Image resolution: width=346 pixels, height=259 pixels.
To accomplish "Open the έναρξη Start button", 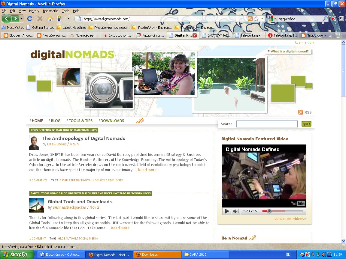I will [x=17, y=255].
